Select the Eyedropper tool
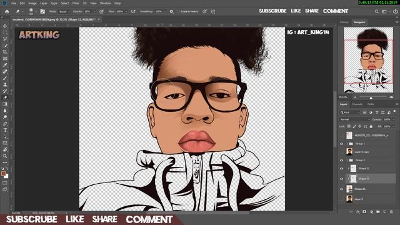This screenshot has width=400, height=225. [x=5, y=65]
